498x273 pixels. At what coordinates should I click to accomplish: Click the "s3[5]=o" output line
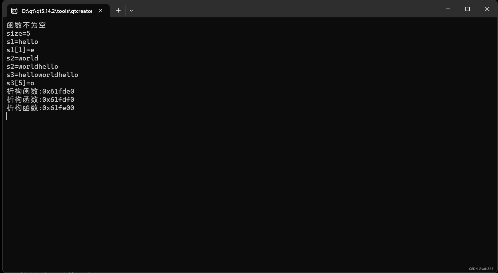(x=20, y=83)
